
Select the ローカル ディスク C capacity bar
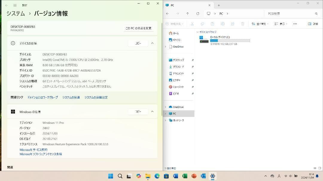tap(229, 41)
